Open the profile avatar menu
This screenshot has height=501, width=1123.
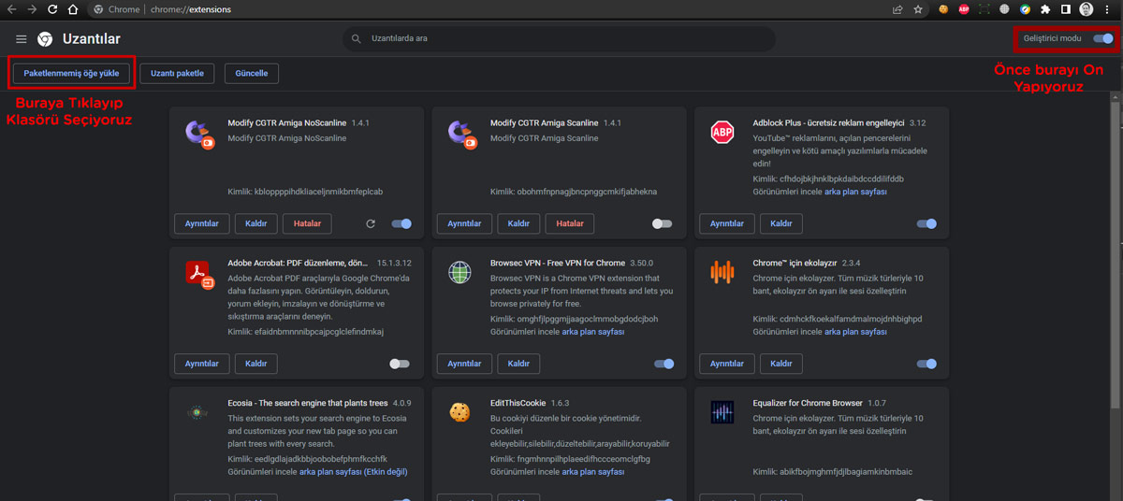tap(1087, 9)
